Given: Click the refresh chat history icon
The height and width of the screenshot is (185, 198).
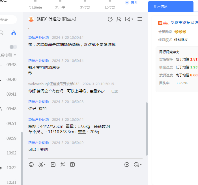Looking at the screenshot, I should 110,19.
